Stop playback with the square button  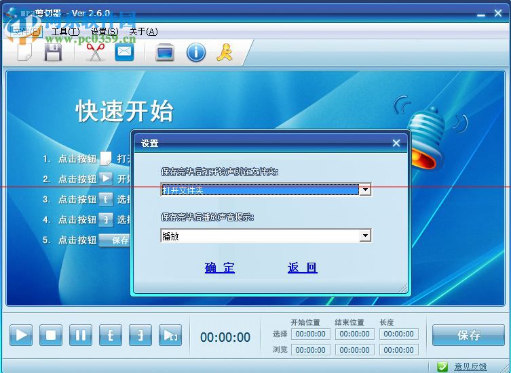51,335
